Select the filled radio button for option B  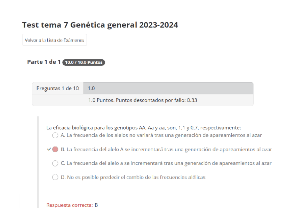click(x=55, y=149)
